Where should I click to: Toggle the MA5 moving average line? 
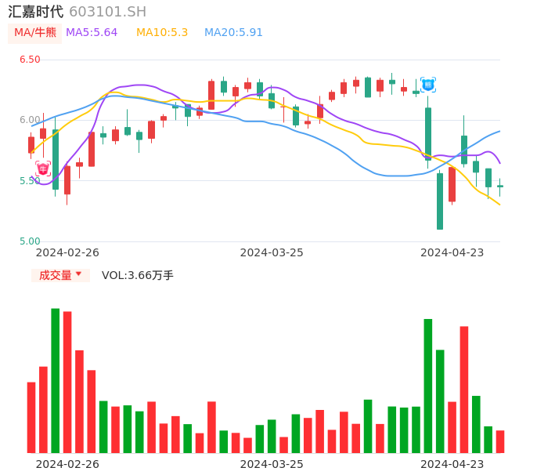pos(92,33)
